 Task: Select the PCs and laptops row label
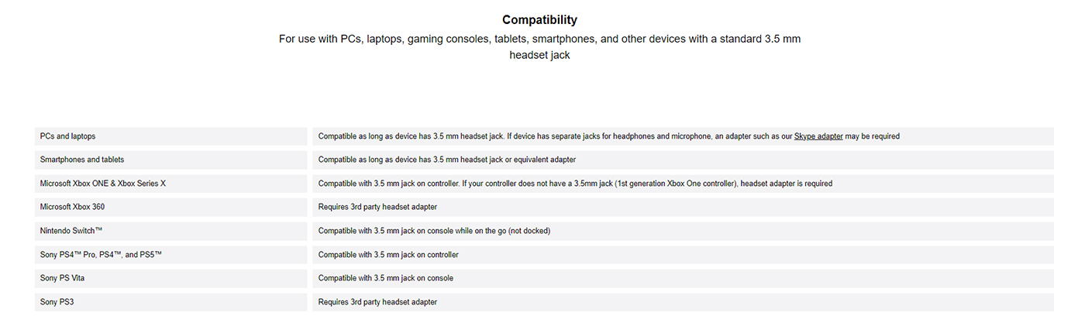(x=68, y=136)
